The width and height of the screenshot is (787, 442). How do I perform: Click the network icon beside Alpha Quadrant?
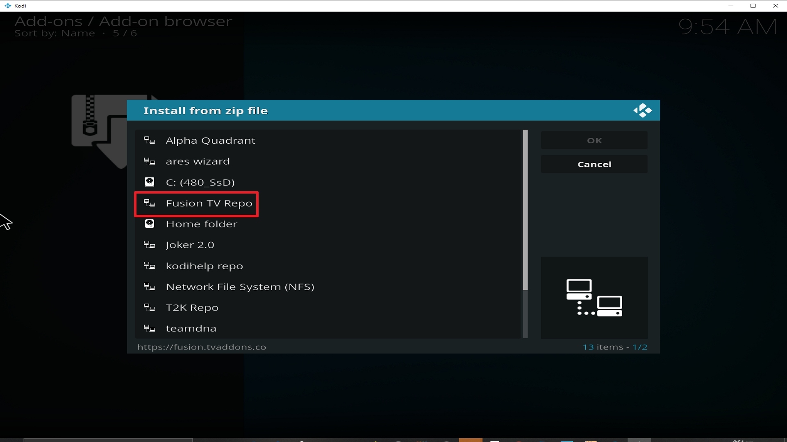(x=149, y=141)
